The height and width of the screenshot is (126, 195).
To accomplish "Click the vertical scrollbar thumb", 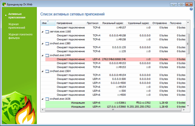I will 188,44.
